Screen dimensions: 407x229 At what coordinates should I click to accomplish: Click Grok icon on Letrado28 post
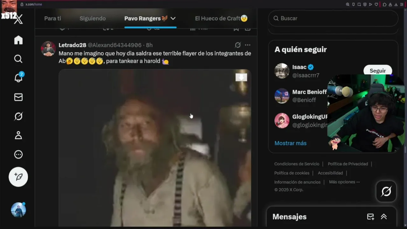[238, 45]
